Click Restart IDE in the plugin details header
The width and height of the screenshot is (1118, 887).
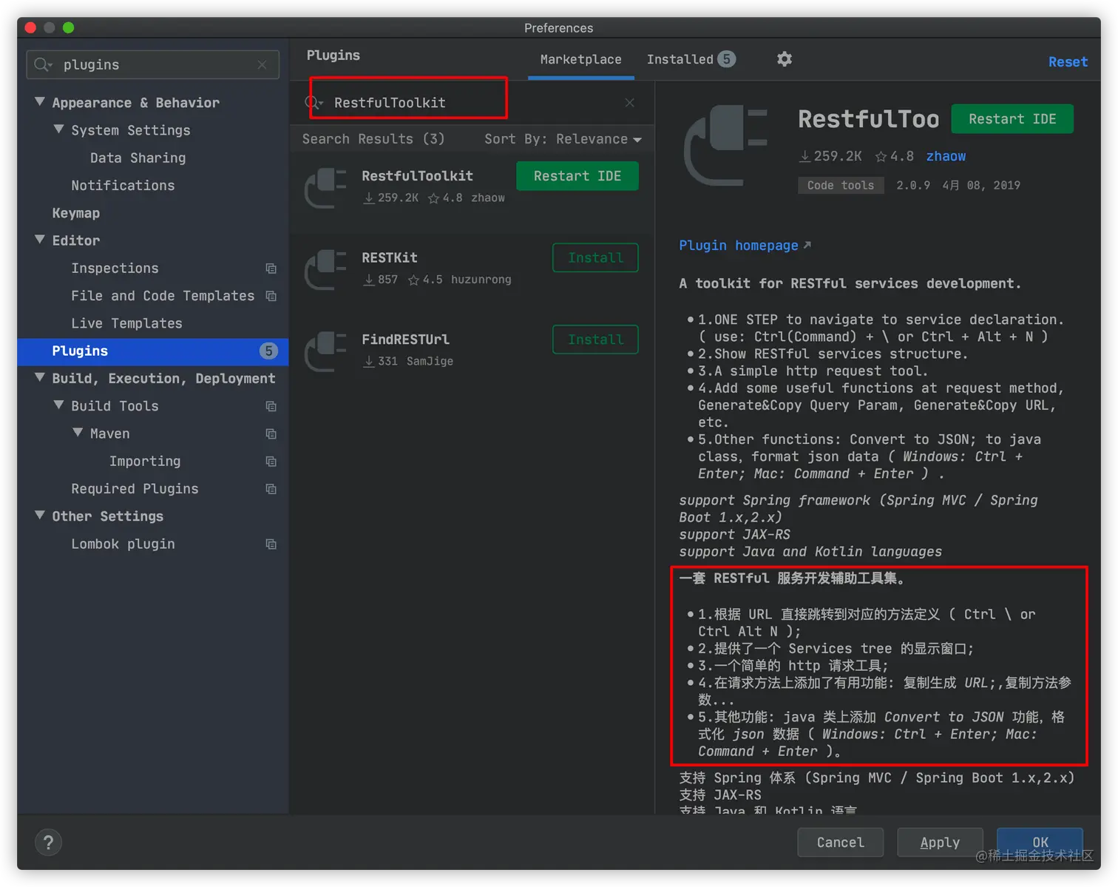1012,119
